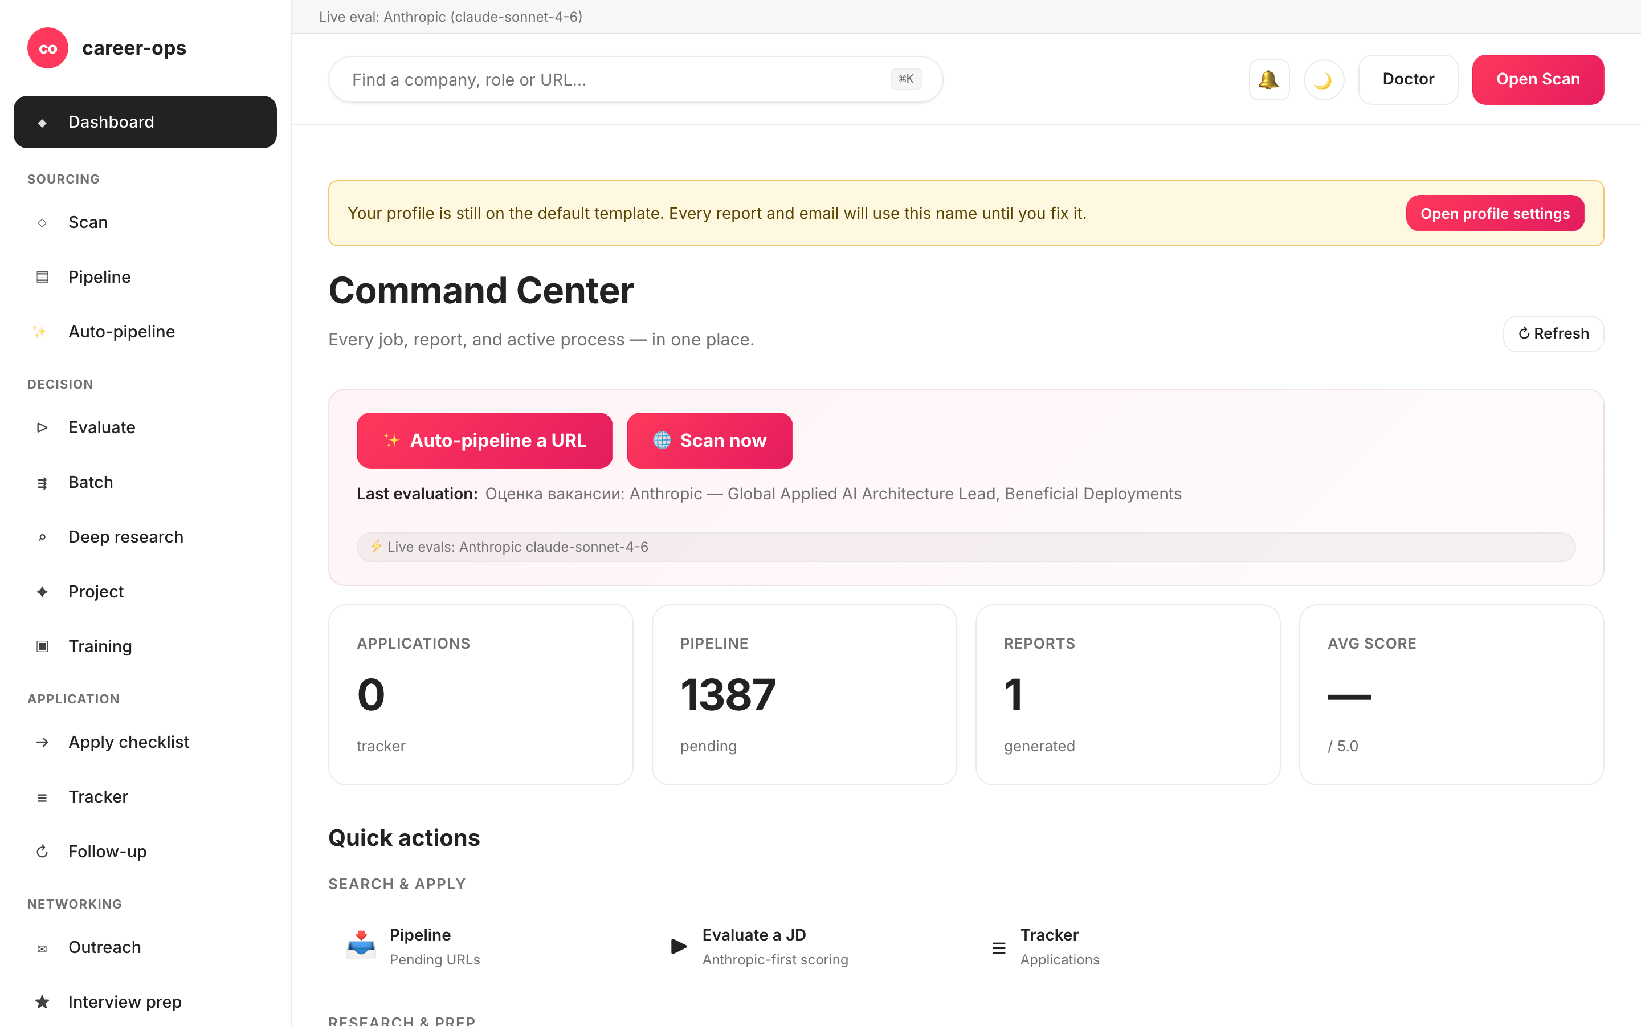Click the Command Center heading

[481, 291]
